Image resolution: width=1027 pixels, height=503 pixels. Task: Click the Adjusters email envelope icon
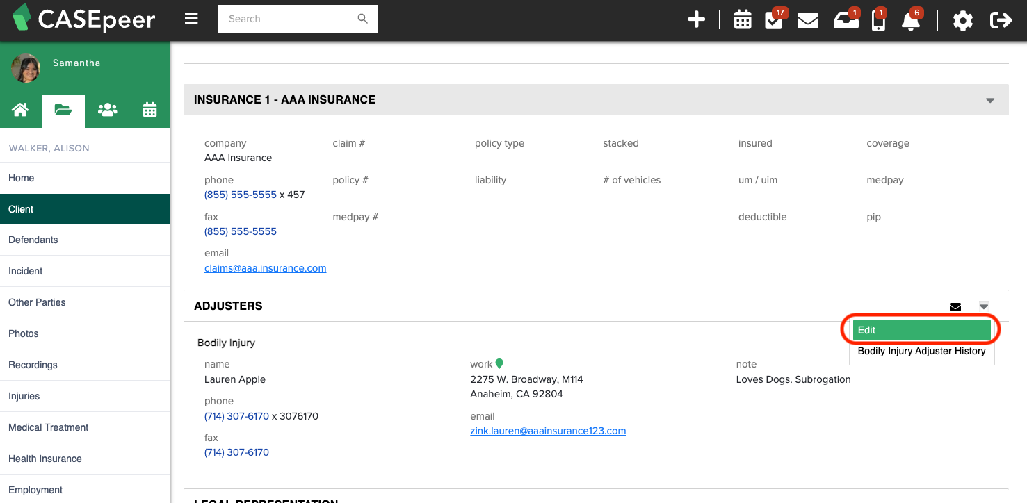(955, 306)
